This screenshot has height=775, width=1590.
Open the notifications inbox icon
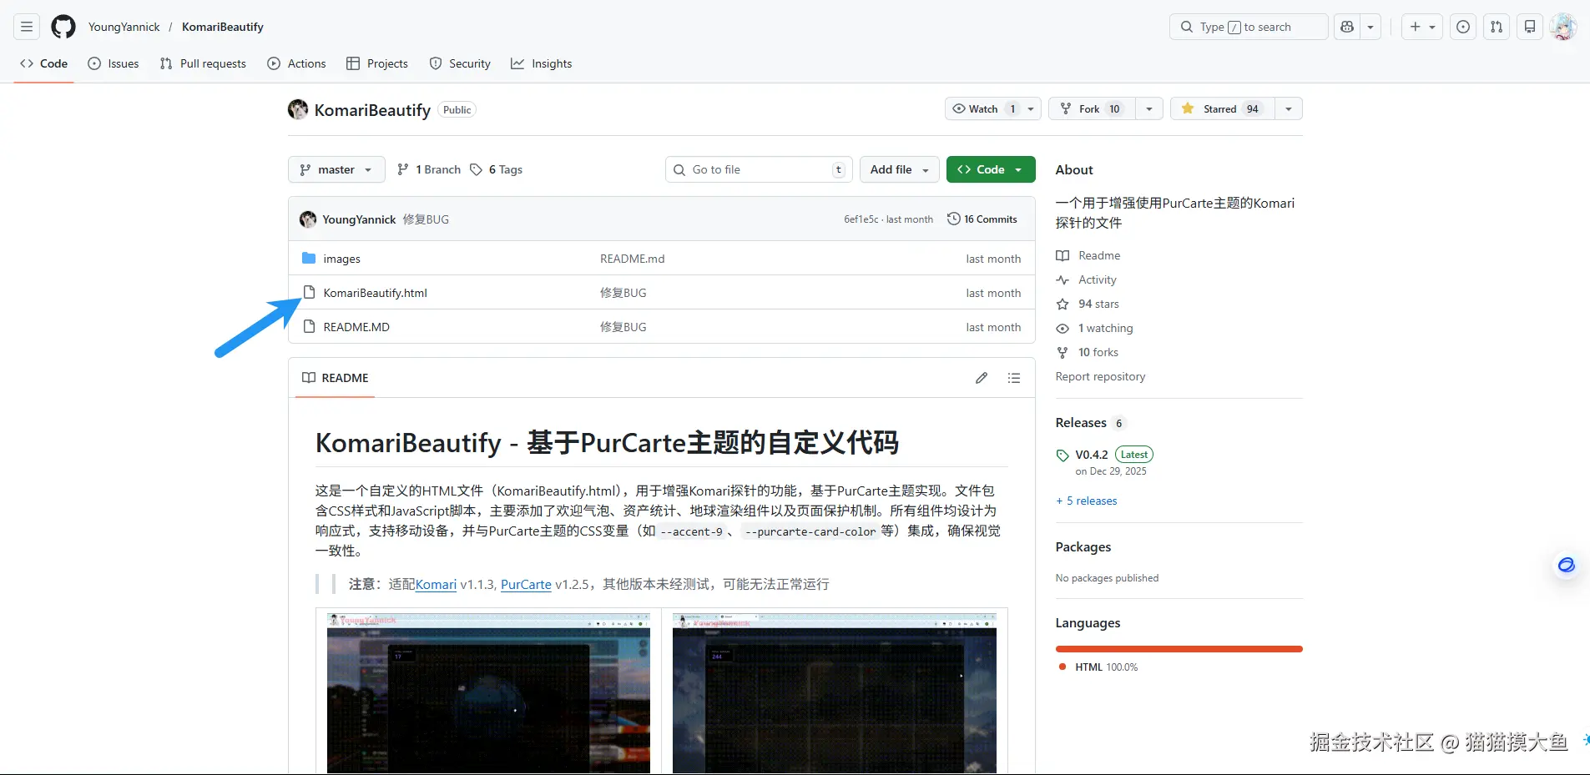[1530, 27]
